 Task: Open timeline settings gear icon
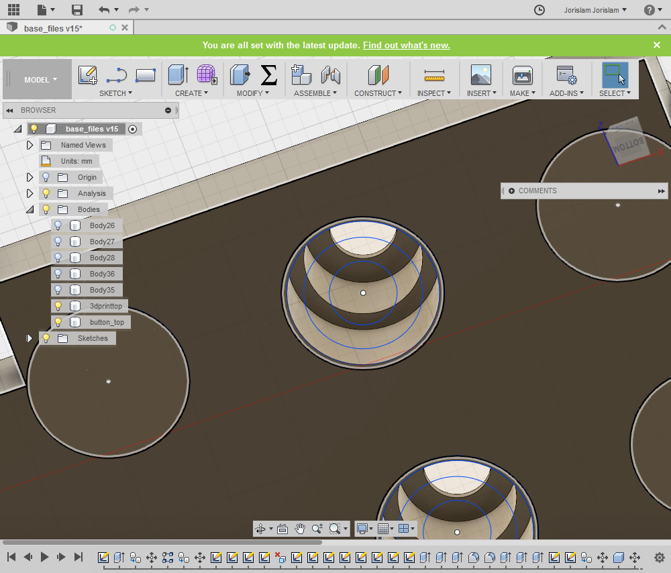click(660, 557)
